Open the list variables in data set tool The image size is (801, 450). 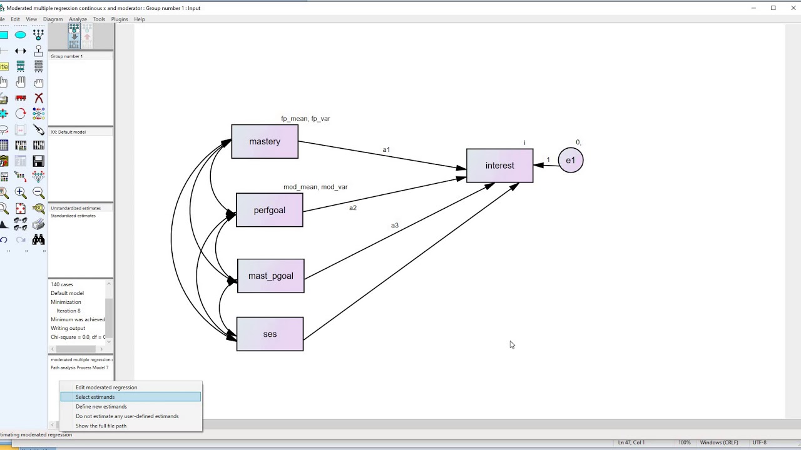point(38,66)
